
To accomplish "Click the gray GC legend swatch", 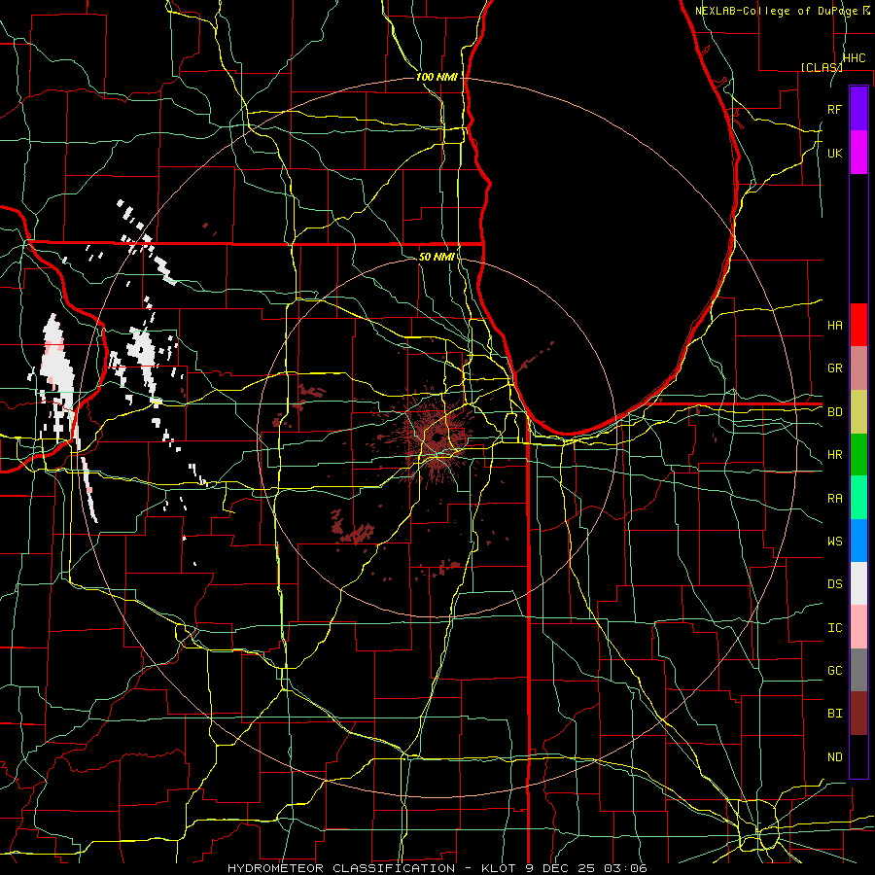I will 858,670.
